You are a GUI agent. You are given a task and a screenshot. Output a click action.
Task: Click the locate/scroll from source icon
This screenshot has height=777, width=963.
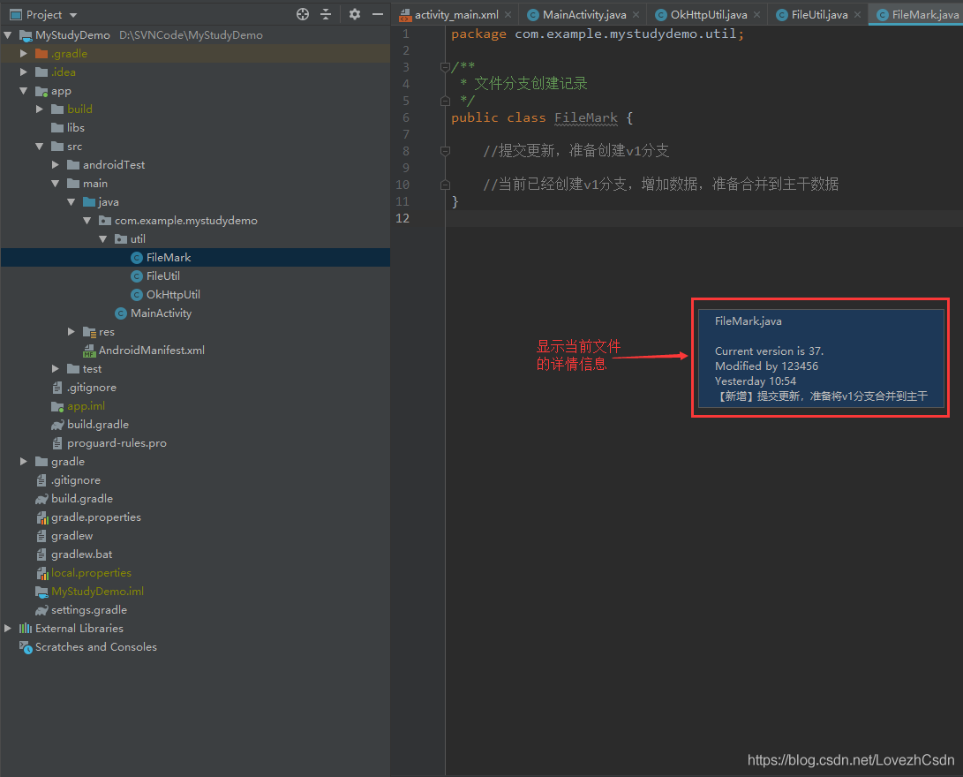pos(303,14)
